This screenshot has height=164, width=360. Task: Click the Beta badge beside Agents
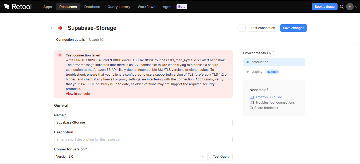tap(182, 7)
